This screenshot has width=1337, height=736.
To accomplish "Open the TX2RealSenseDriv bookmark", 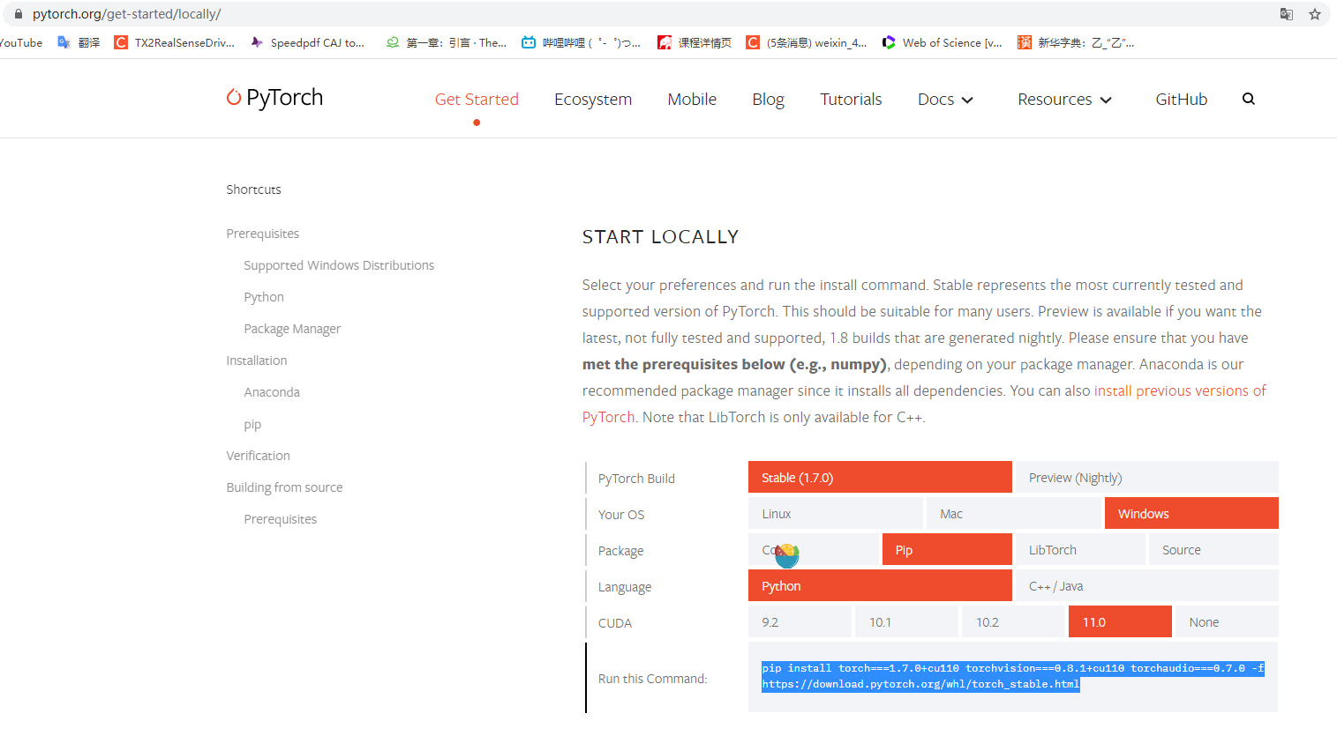I will pos(175,42).
